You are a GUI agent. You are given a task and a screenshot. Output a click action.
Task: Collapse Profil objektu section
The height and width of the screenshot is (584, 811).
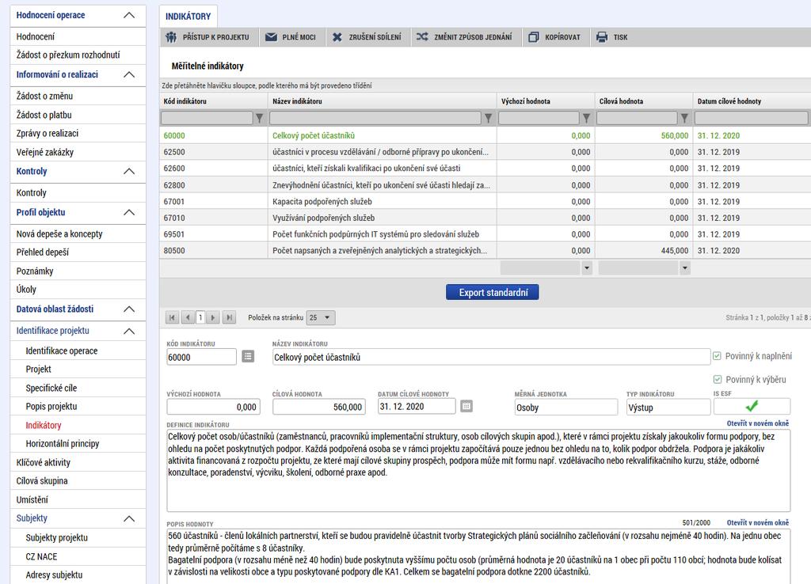click(x=129, y=212)
